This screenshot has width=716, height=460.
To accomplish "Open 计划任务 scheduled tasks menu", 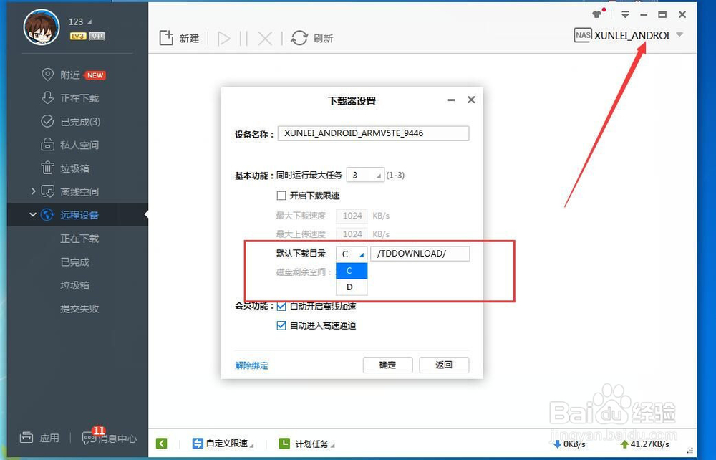I will [307, 443].
